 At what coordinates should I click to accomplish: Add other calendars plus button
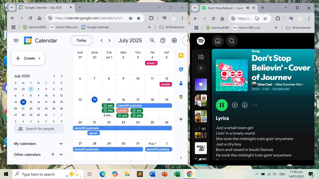click(x=53, y=154)
